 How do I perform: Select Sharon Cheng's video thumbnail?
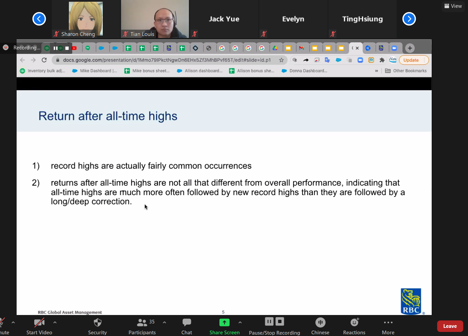pos(86,19)
